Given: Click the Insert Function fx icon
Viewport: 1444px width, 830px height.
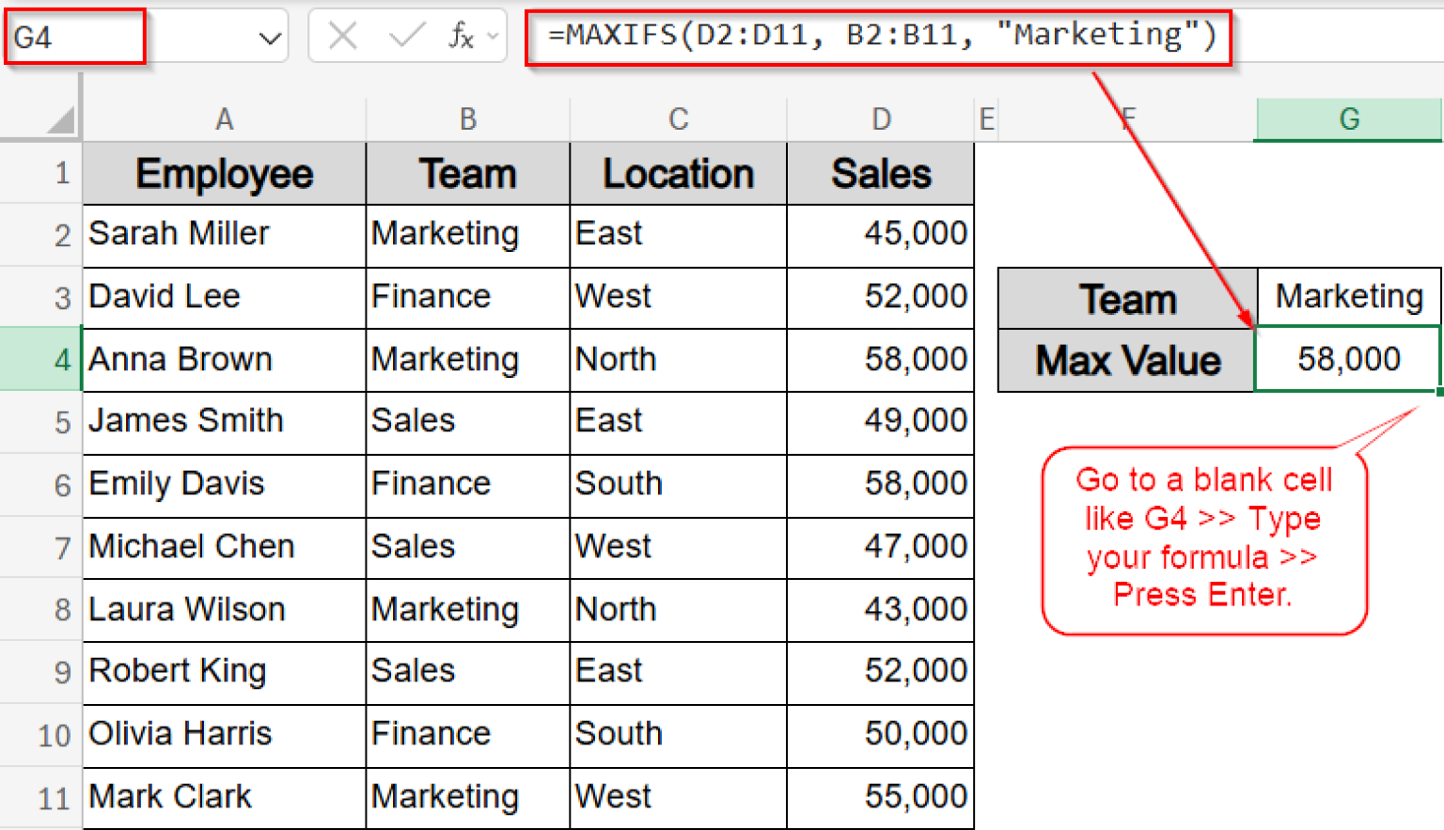Looking at the screenshot, I should (460, 35).
